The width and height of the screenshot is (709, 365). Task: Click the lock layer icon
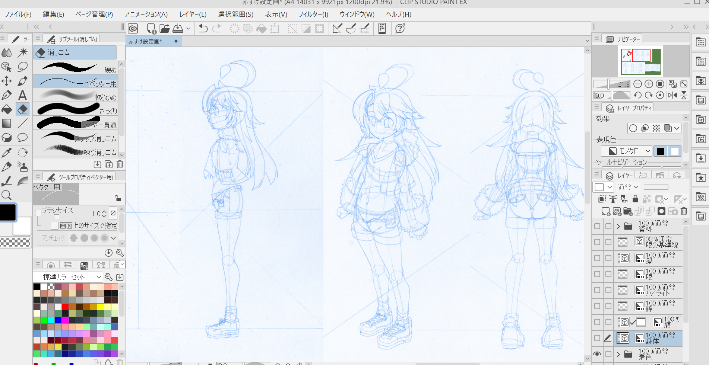tap(635, 199)
